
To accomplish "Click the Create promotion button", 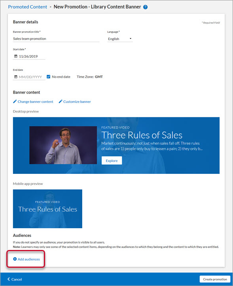I will pyautogui.click(x=215, y=279).
